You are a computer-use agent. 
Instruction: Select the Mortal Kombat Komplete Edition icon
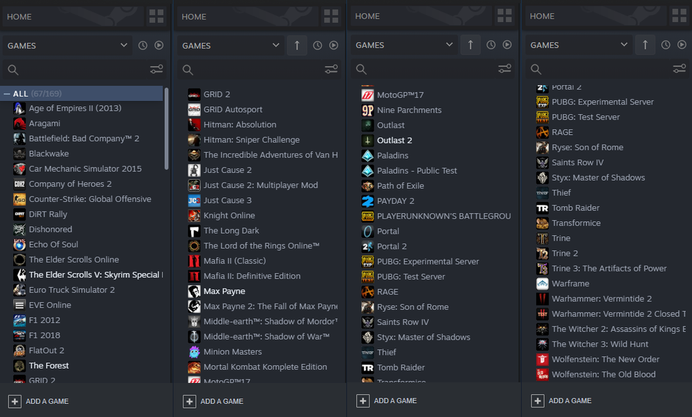[x=194, y=367]
